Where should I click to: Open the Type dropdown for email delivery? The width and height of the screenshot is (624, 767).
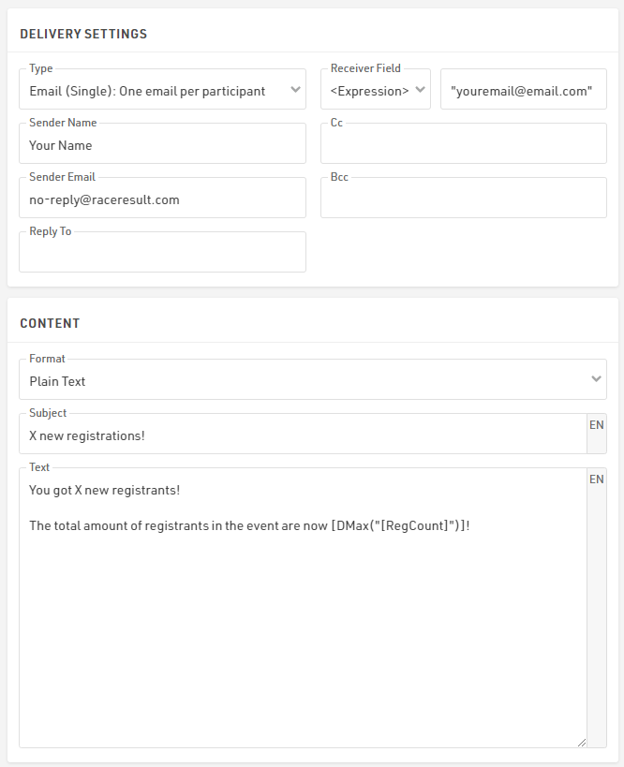coord(162,89)
